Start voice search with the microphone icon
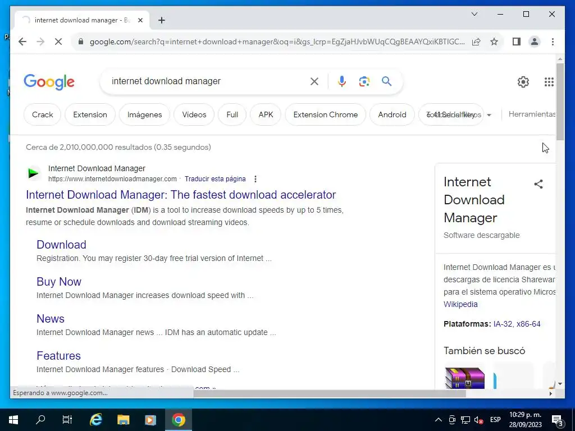This screenshot has height=431, width=575. click(x=342, y=81)
